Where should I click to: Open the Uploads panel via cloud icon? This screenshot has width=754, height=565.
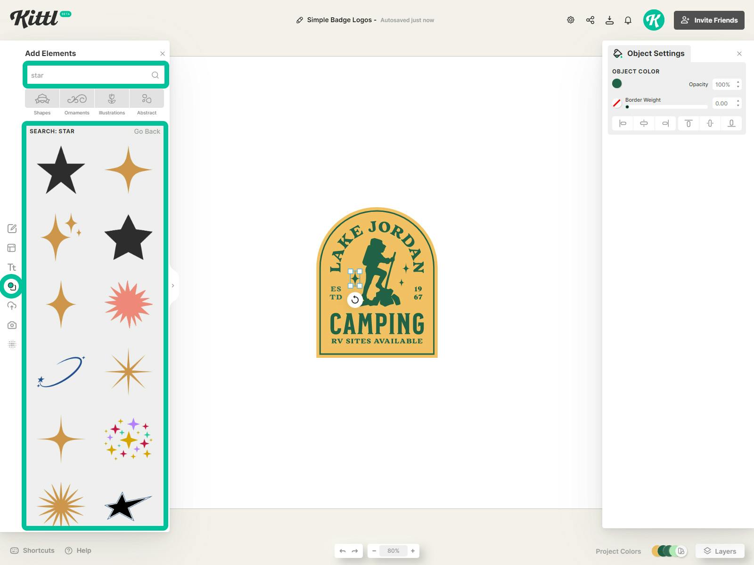click(11, 306)
